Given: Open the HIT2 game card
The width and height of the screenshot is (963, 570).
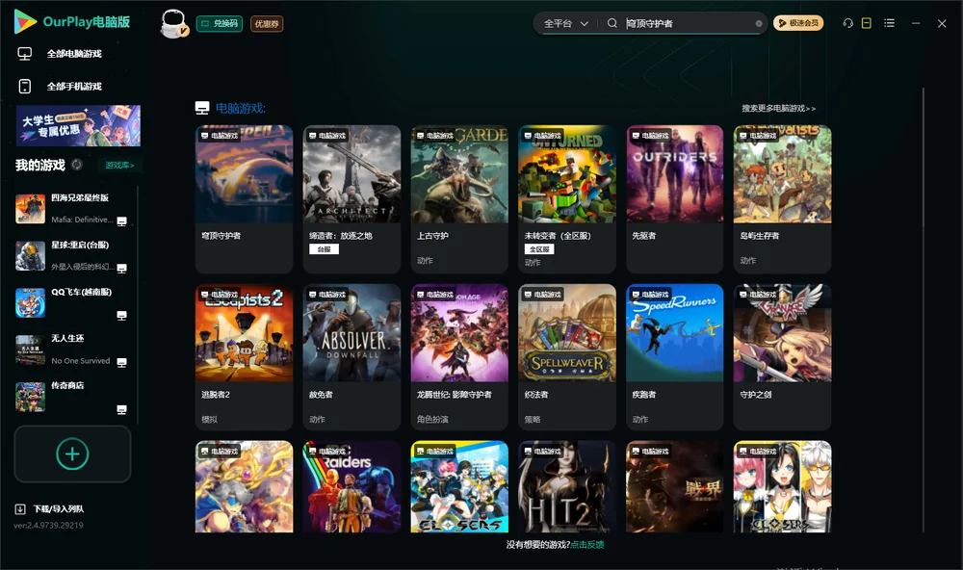Looking at the screenshot, I should click(567, 486).
